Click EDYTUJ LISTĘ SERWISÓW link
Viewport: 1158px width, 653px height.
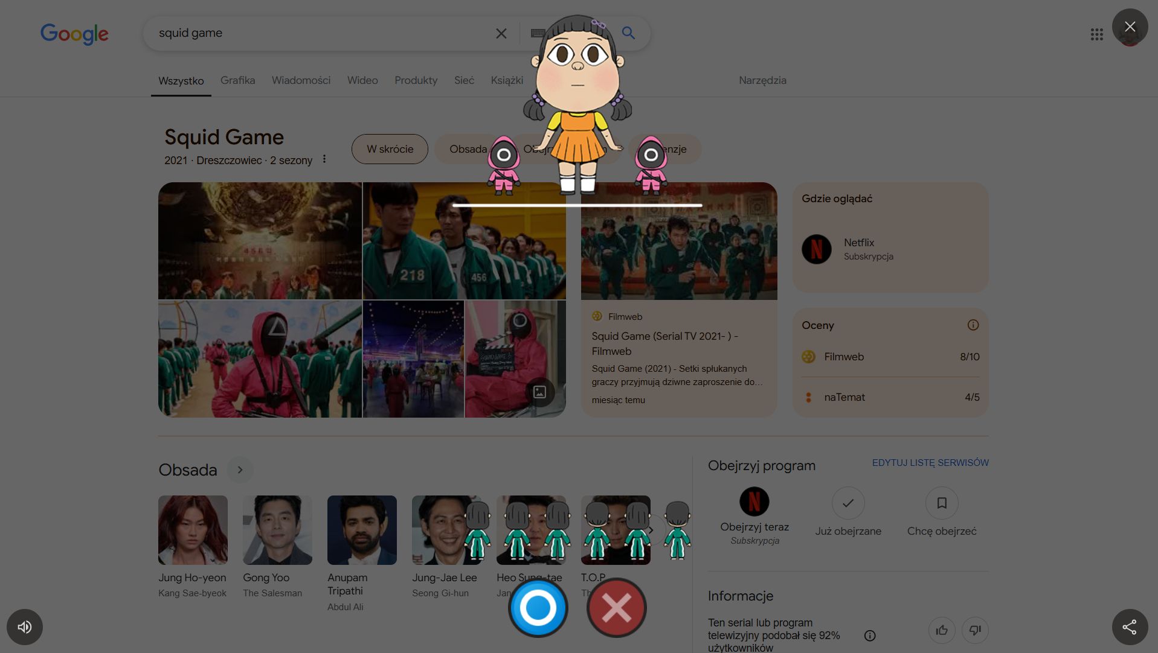(x=930, y=463)
